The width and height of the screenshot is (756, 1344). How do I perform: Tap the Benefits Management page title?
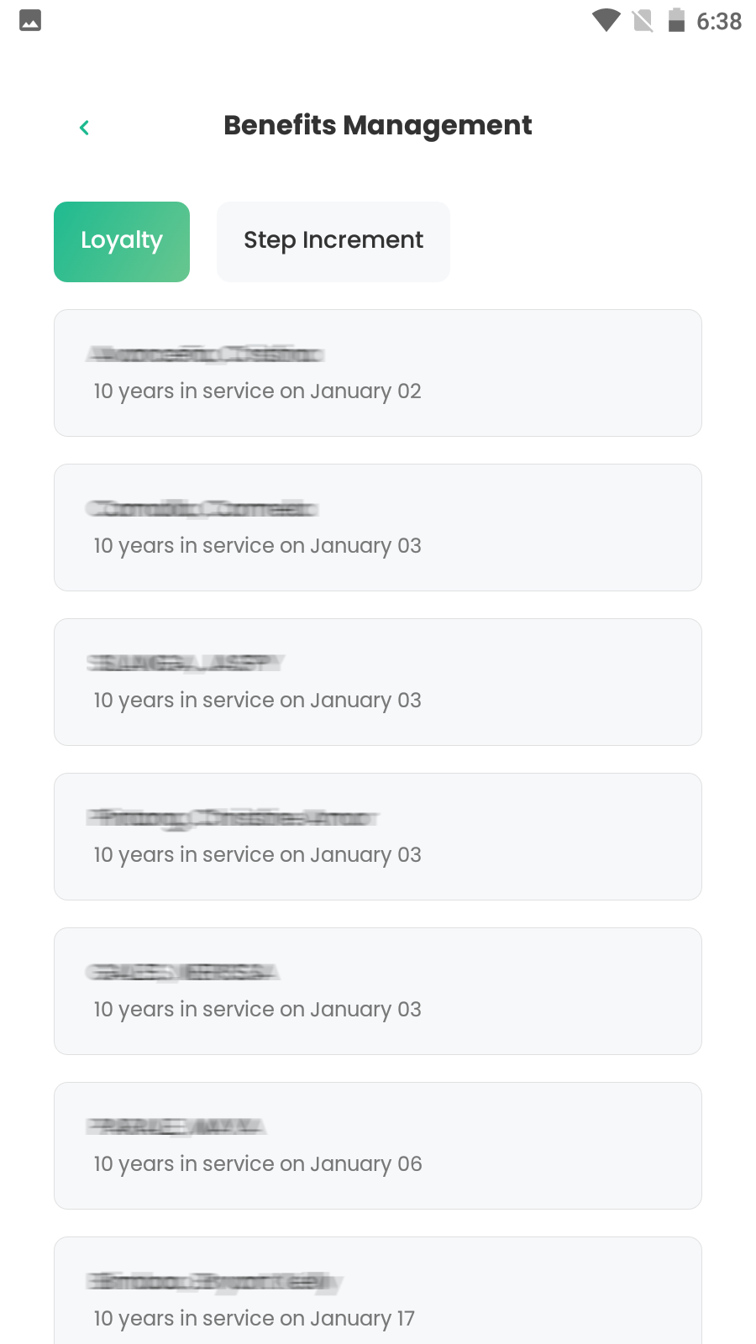pos(378,125)
